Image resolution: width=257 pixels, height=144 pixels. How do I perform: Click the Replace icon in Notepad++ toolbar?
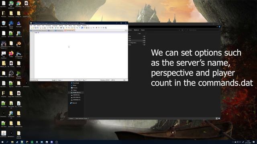(63, 28)
